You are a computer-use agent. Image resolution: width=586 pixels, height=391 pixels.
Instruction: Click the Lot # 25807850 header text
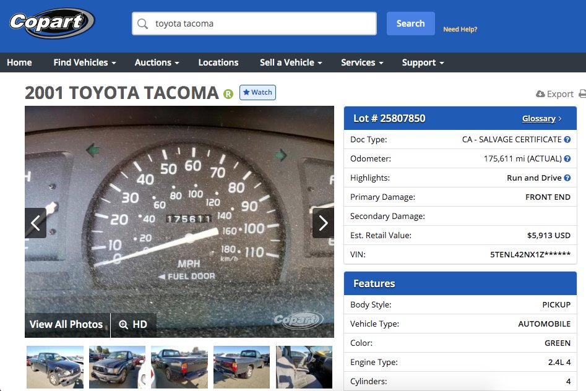click(389, 119)
